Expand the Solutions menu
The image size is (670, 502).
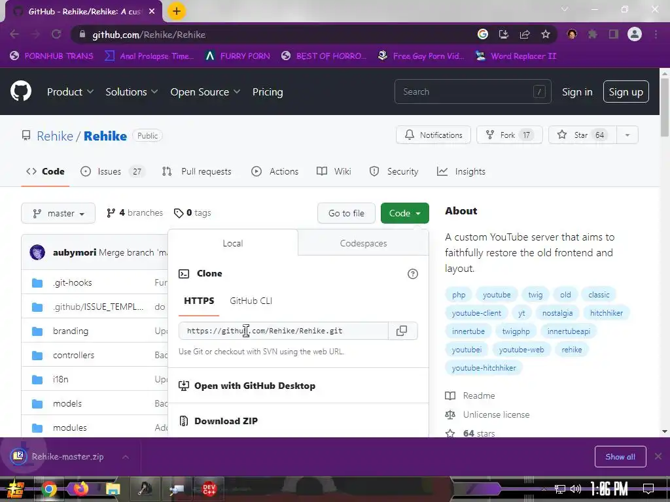point(132,92)
